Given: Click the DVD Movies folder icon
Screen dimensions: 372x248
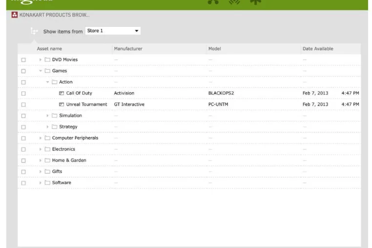Looking at the screenshot, I should (47, 60).
